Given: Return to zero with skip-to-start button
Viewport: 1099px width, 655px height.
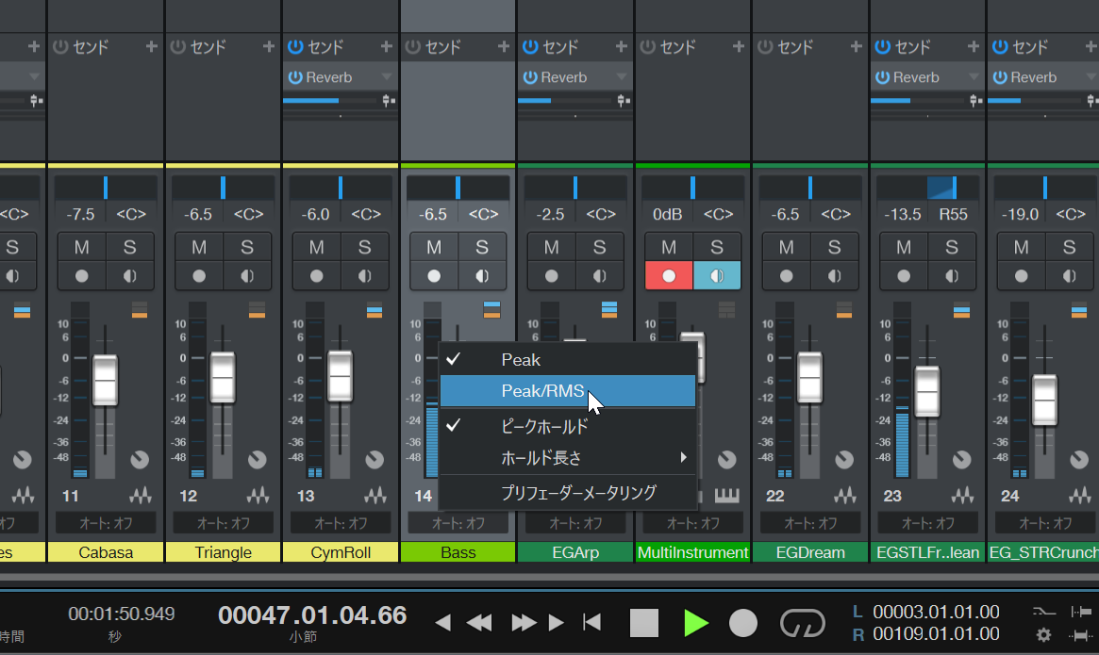Looking at the screenshot, I should [592, 622].
